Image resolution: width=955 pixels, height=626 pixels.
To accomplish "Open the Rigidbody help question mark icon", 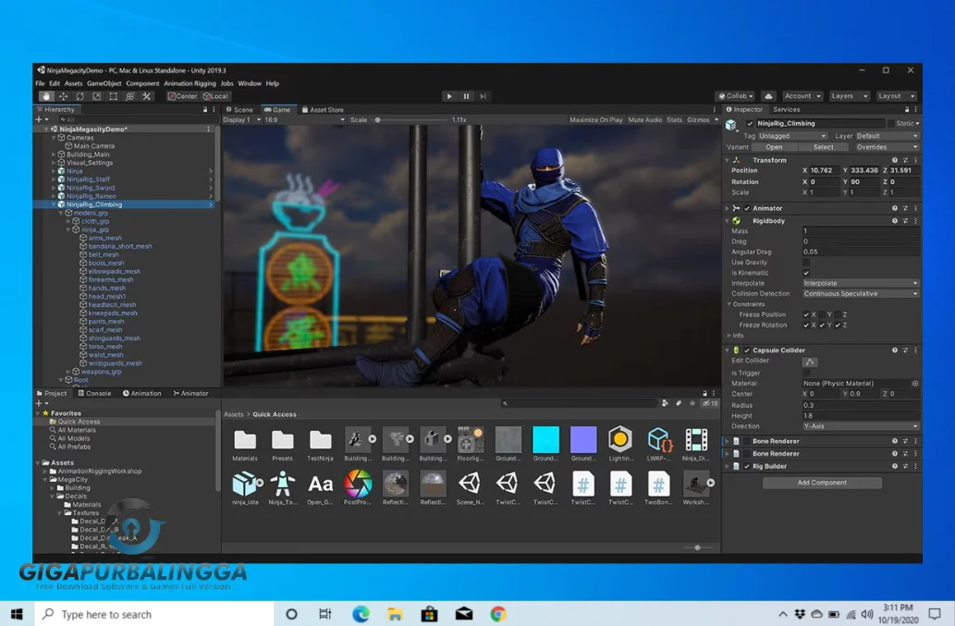I will (893, 220).
